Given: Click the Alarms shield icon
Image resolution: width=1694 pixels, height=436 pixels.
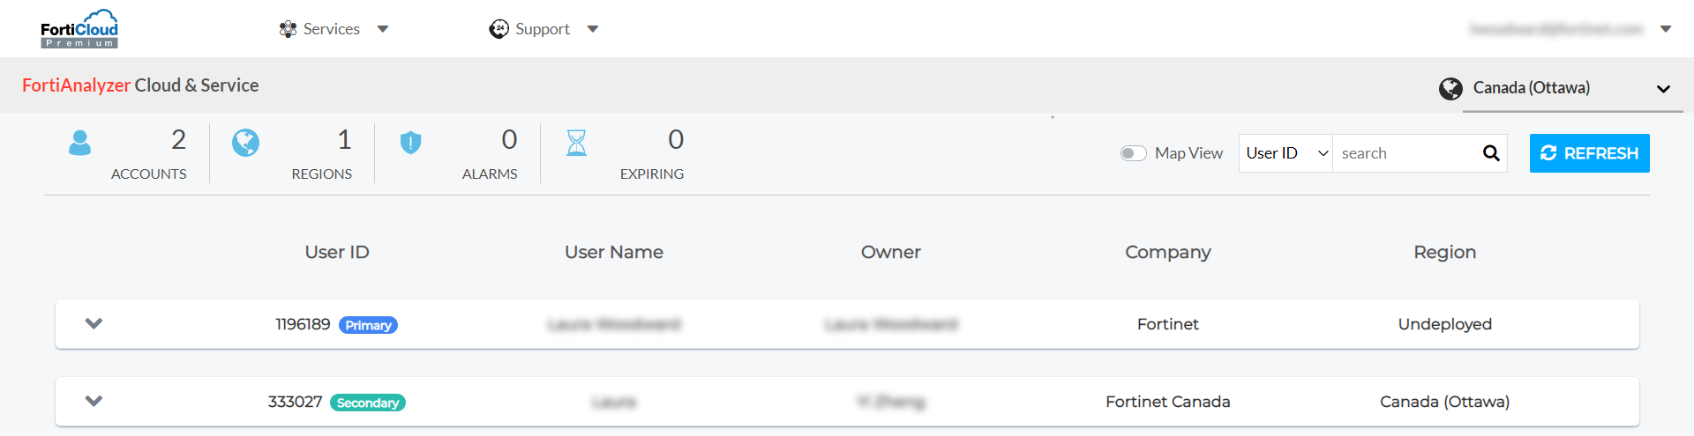Looking at the screenshot, I should [x=410, y=143].
